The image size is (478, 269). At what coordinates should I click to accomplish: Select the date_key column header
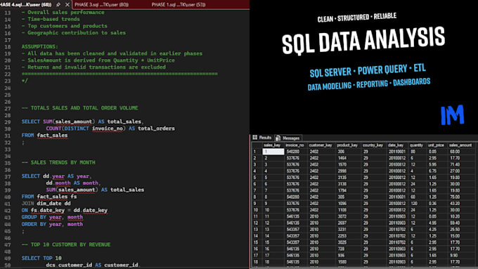point(396,145)
